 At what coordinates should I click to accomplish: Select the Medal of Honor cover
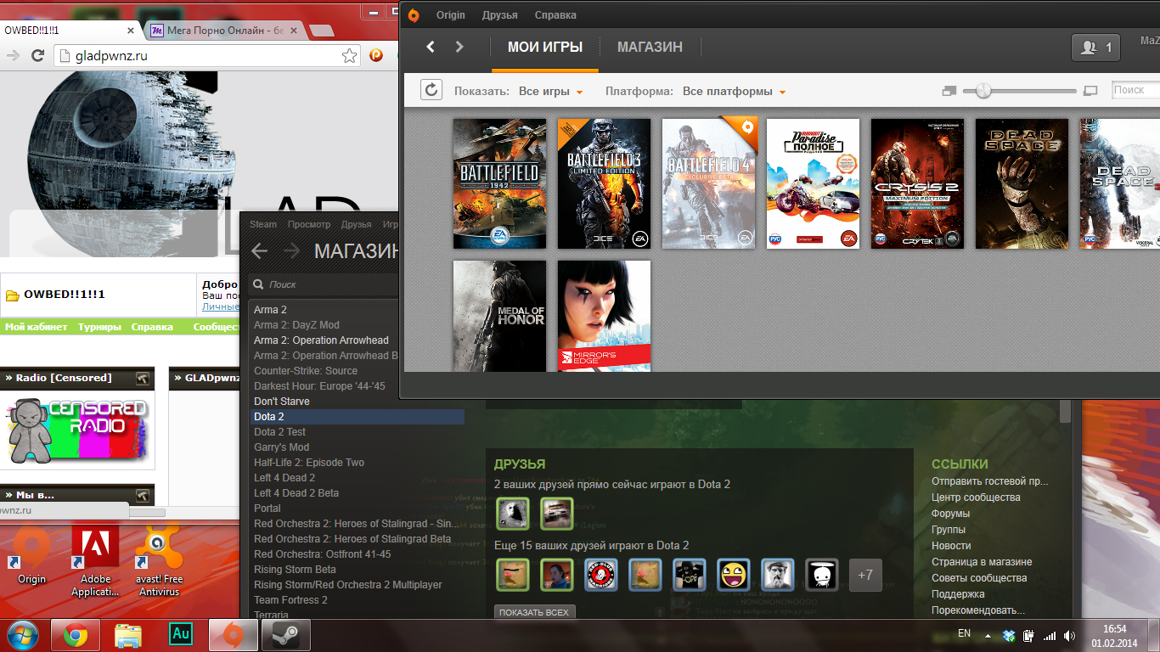point(499,316)
